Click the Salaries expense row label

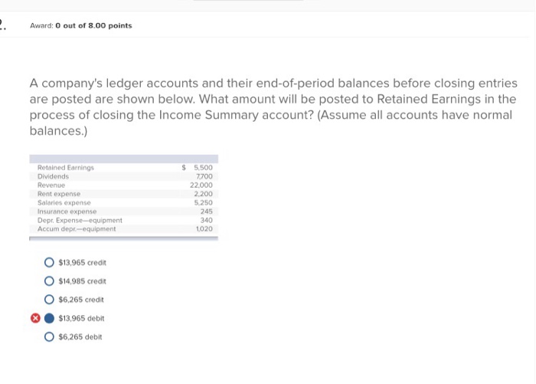[64, 202]
